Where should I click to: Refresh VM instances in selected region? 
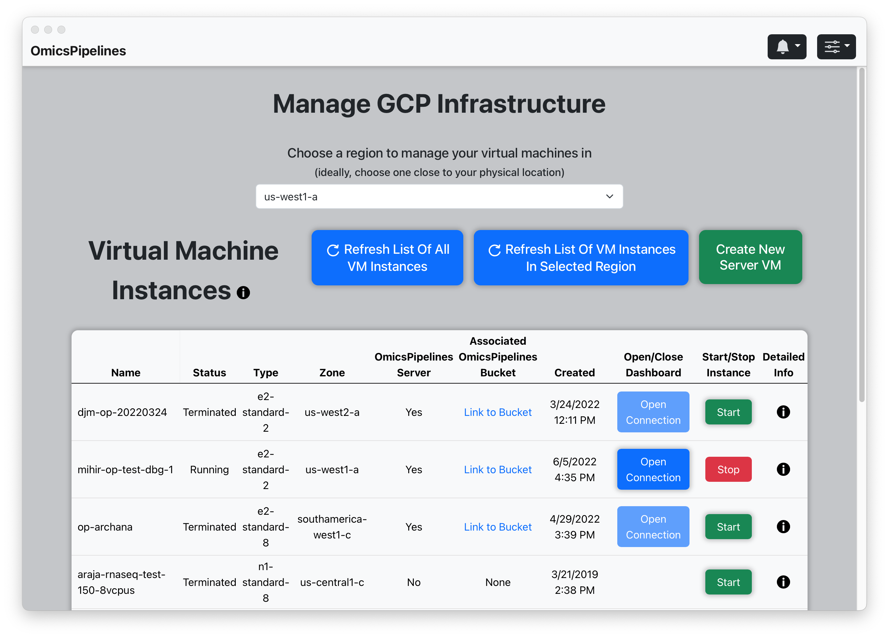[580, 257]
